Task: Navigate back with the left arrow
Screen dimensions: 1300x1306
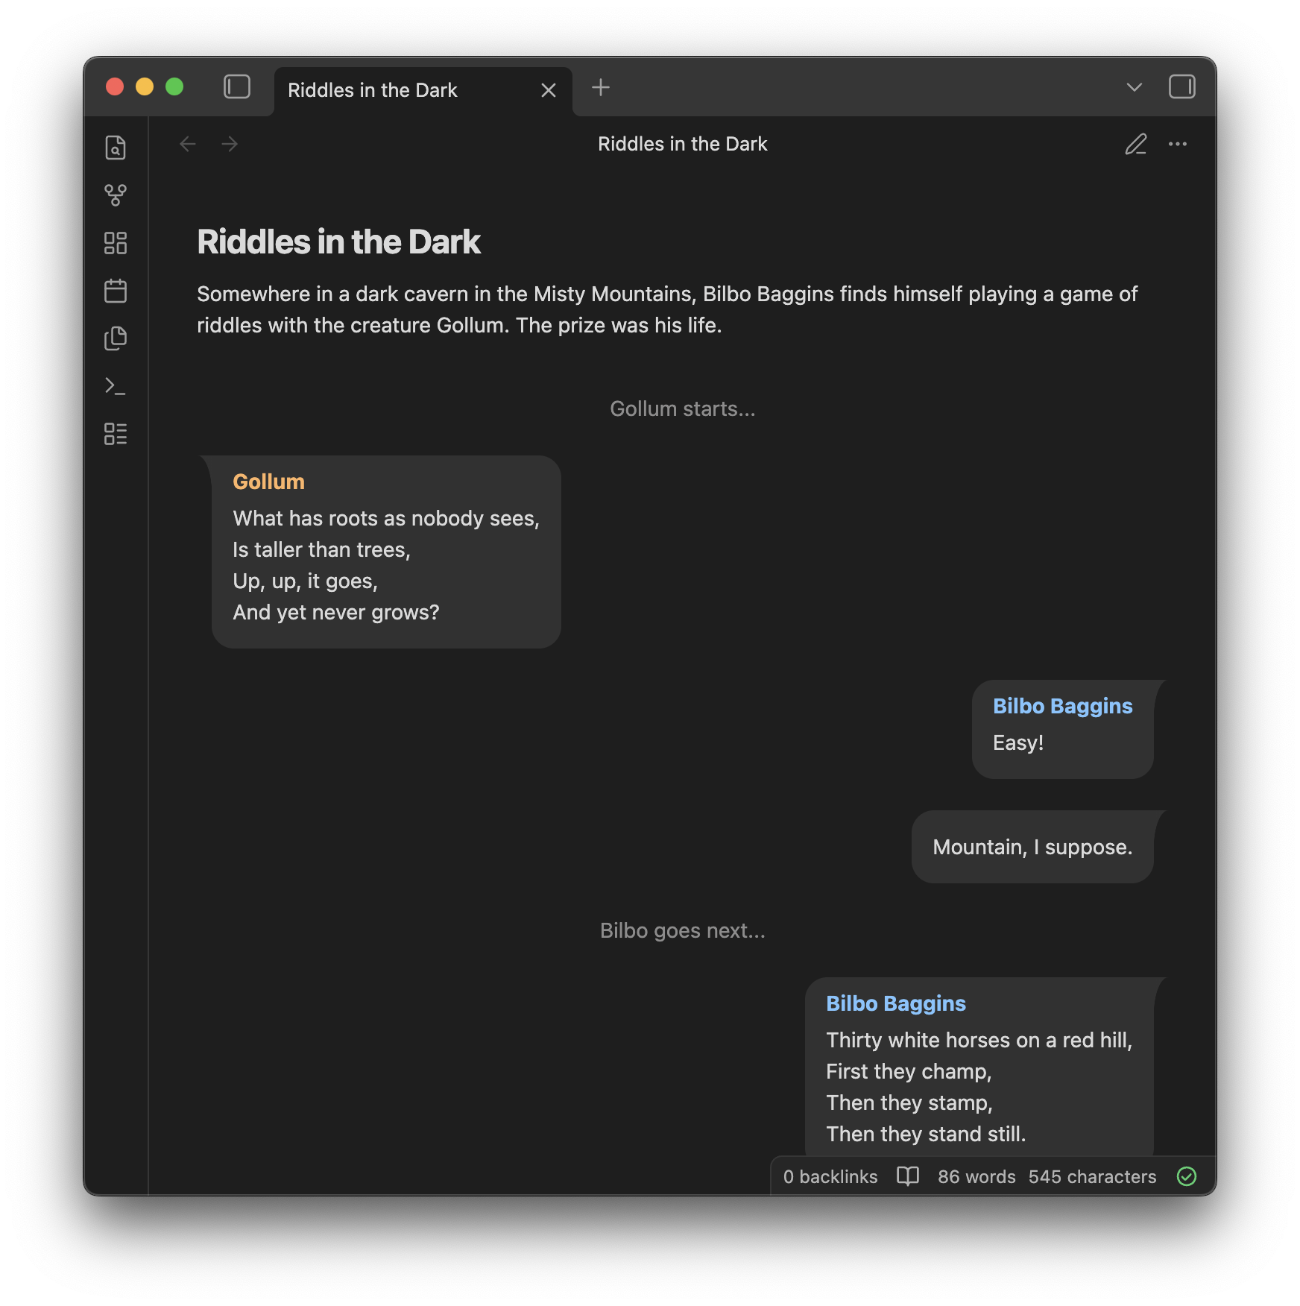Action: (188, 144)
